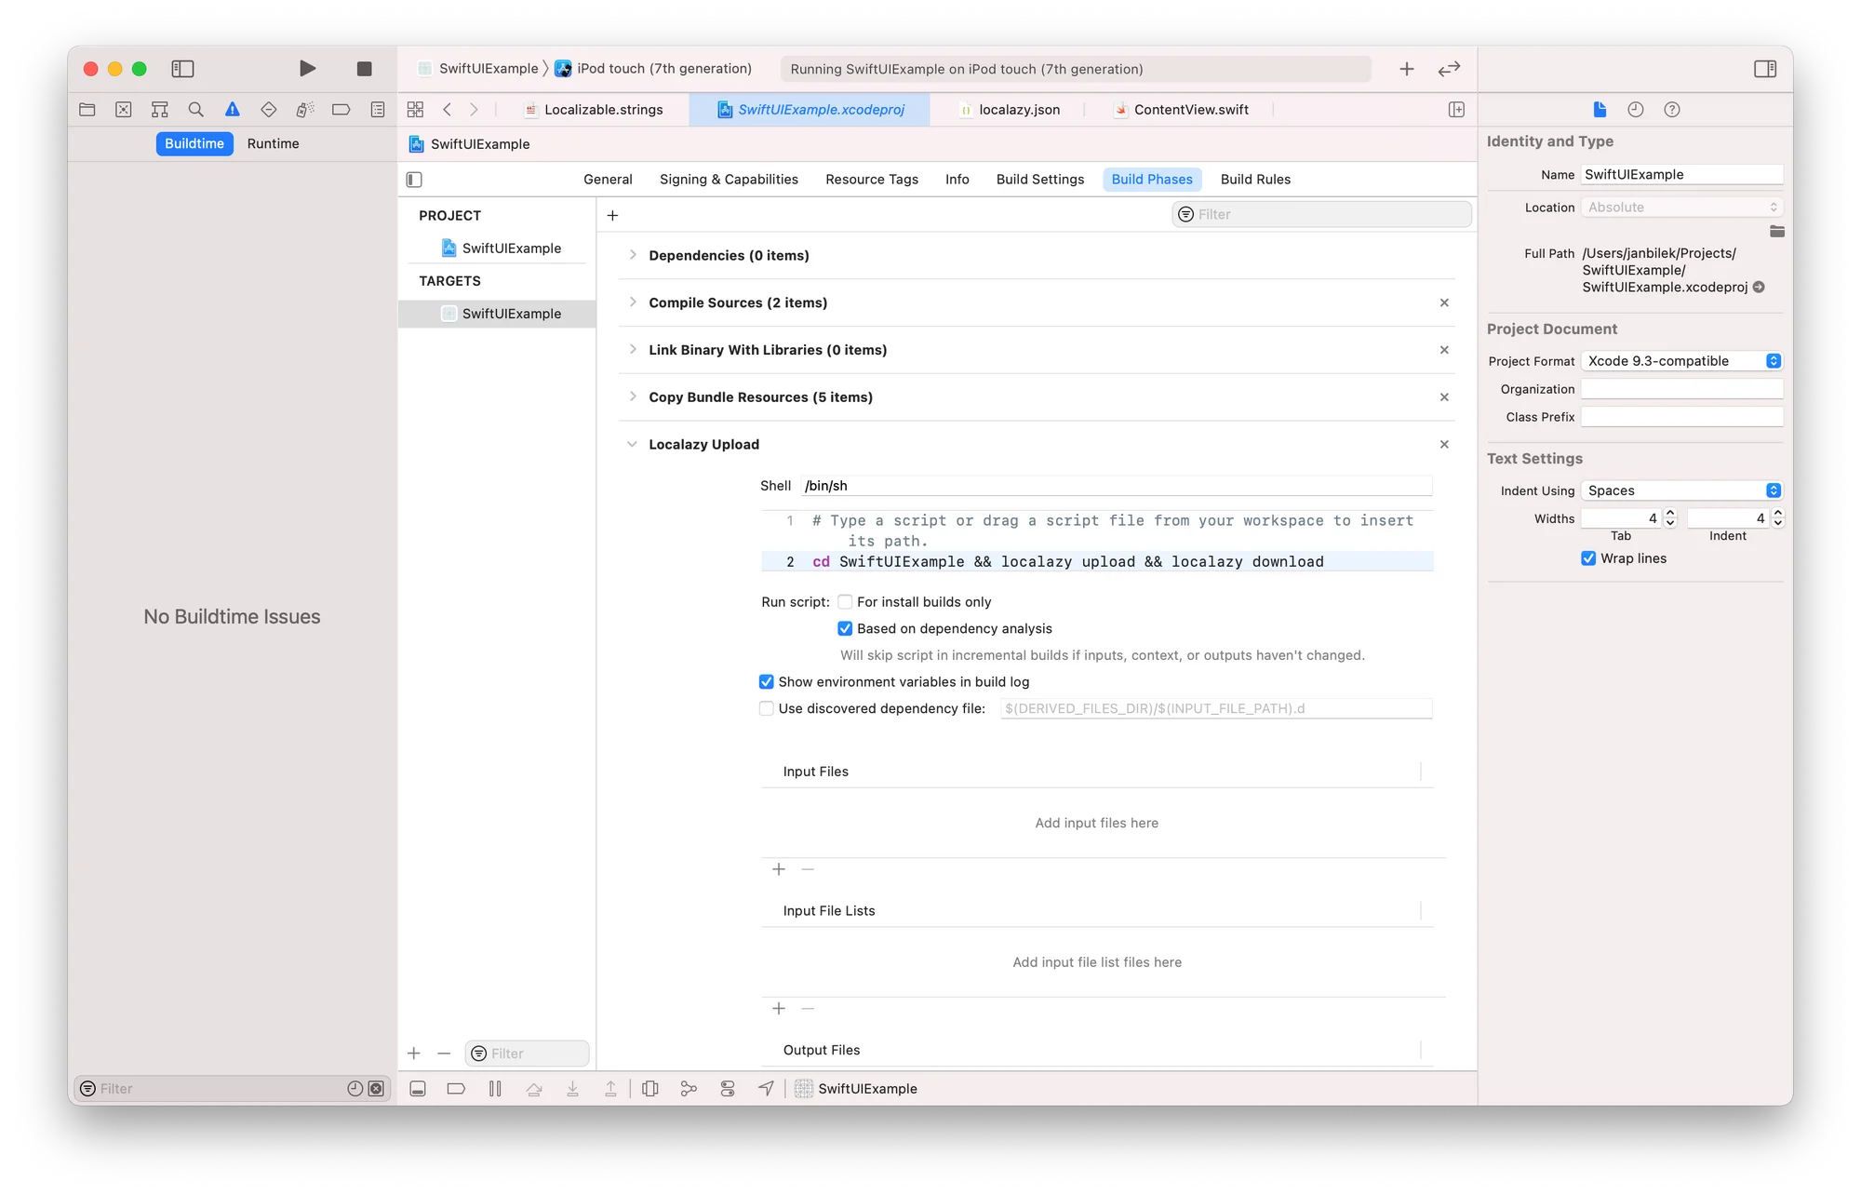Open the Find navigator with magnifying glass
The image size is (1861, 1195).
click(x=196, y=109)
